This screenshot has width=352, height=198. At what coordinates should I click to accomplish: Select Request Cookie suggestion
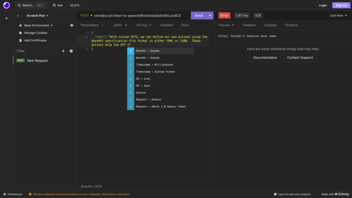pos(161,100)
